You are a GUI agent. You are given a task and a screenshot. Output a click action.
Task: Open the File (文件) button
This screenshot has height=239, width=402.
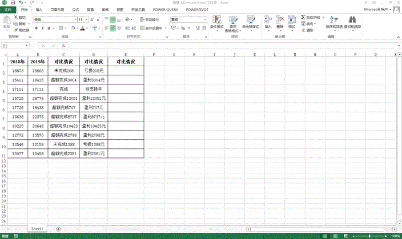7,10
